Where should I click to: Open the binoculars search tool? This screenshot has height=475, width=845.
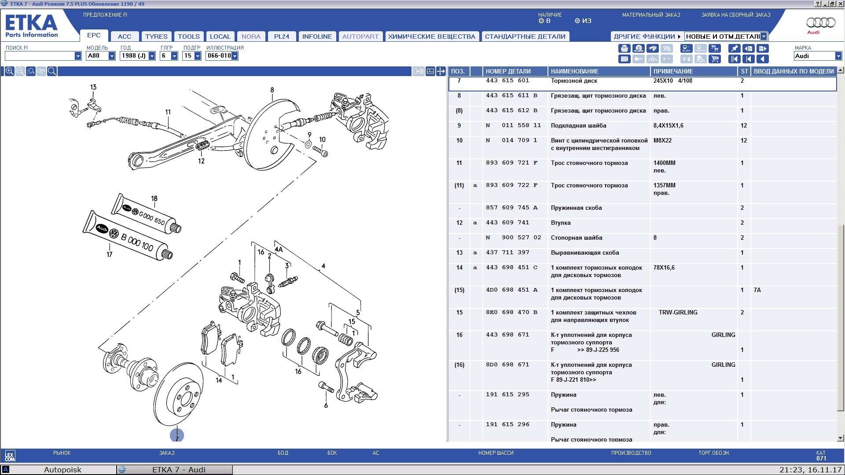pos(653,48)
